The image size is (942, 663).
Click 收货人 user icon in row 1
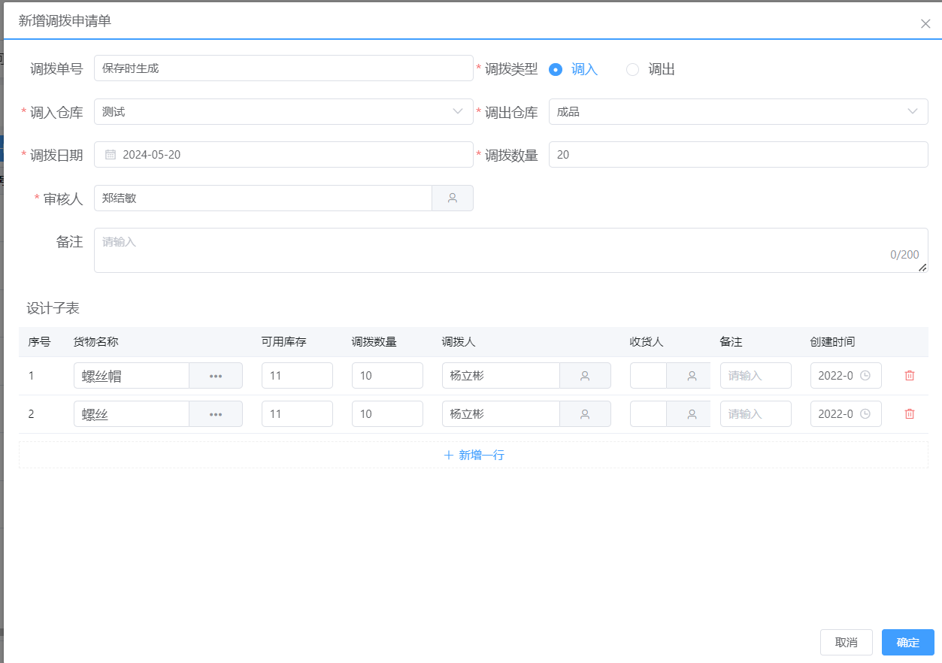coord(692,376)
